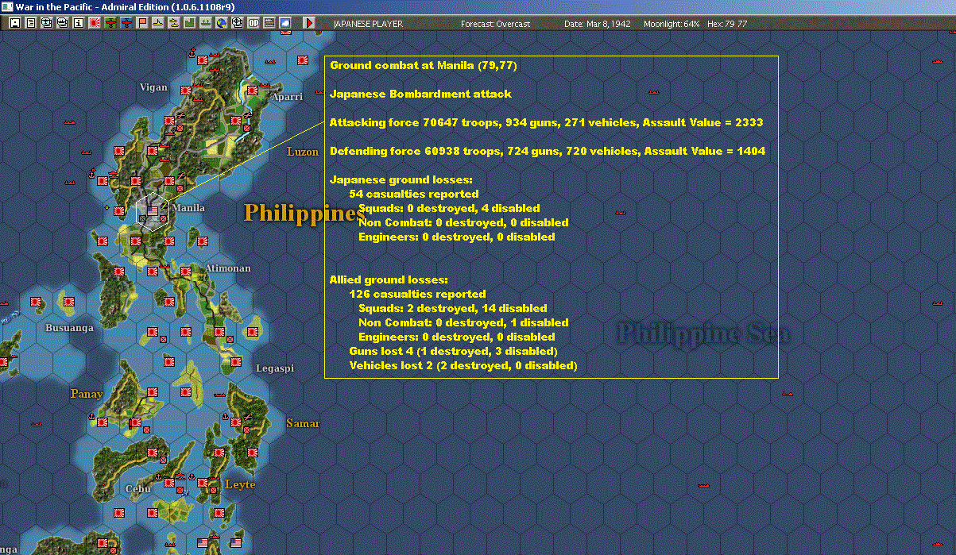Open the globe toolbar icon
The height and width of the screenshot is (555, 956).
point(221,23)
